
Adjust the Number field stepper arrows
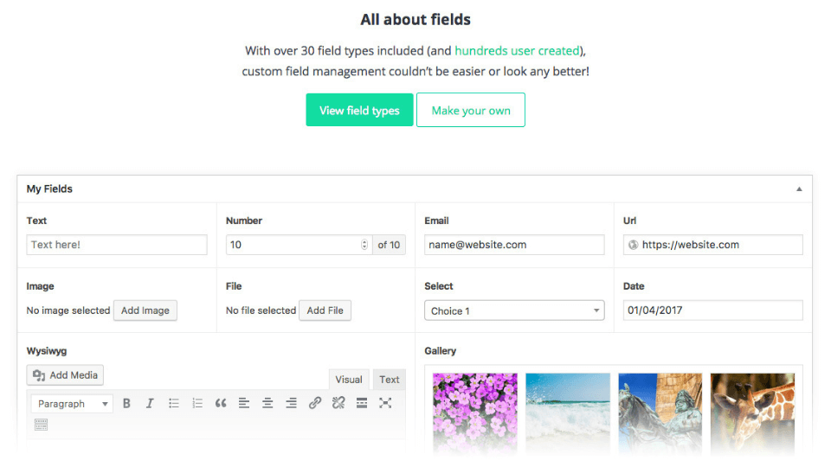(x=364, y=245)
